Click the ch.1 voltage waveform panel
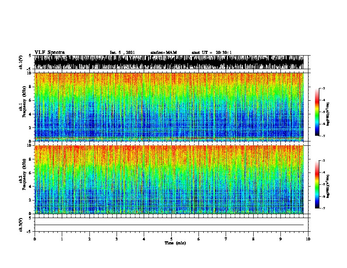 169,62
